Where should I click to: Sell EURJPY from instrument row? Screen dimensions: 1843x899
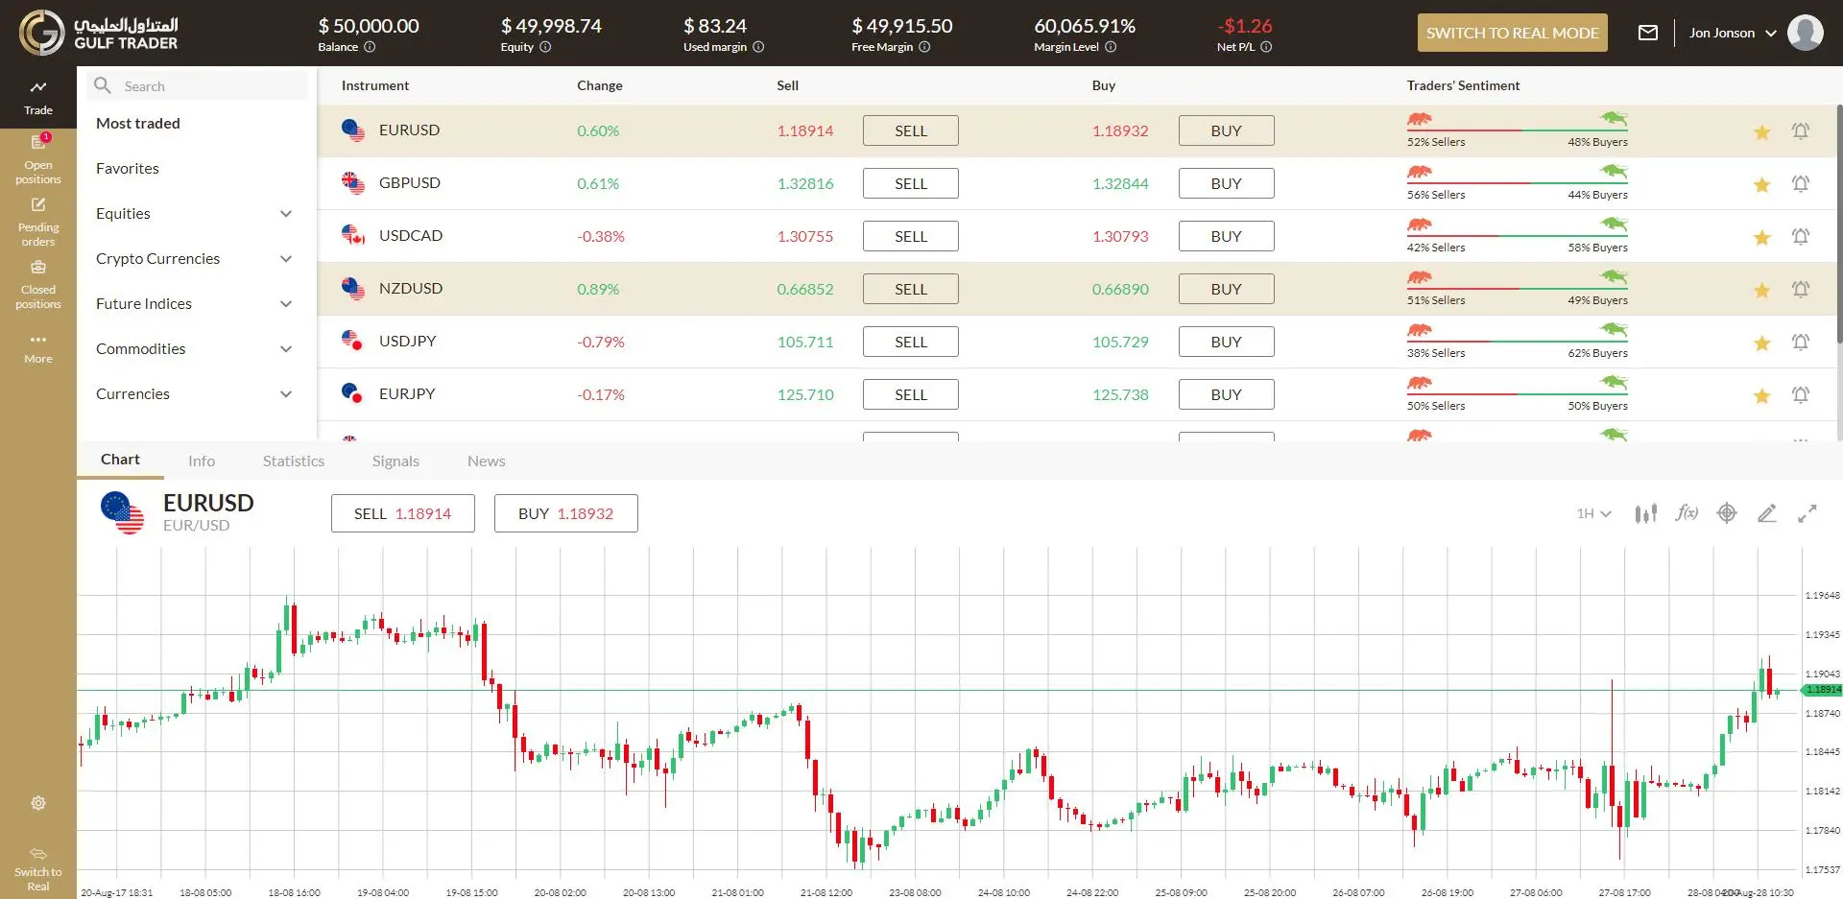pyautogui.click(x=911, y=394)
